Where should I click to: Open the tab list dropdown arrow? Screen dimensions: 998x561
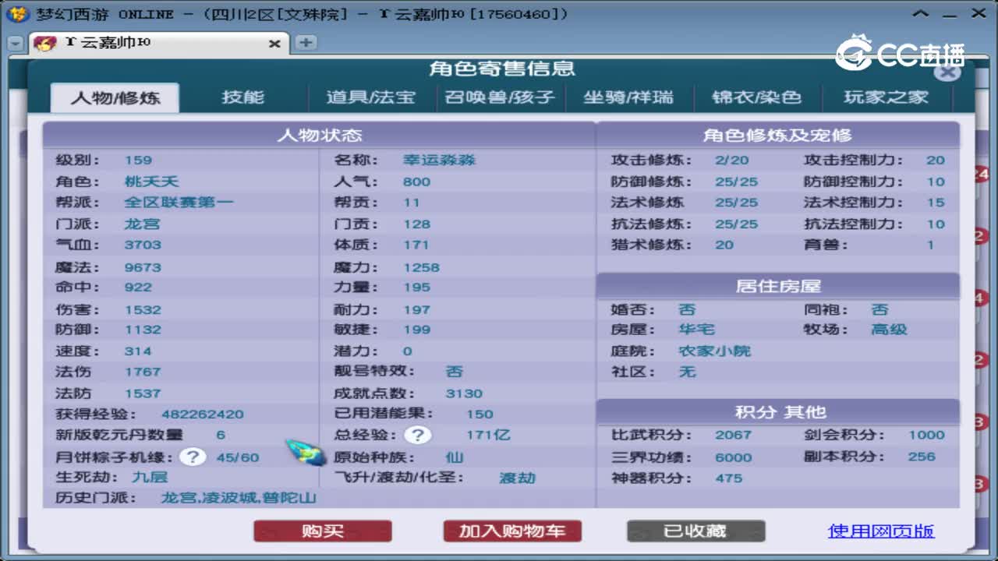(15, 44)
